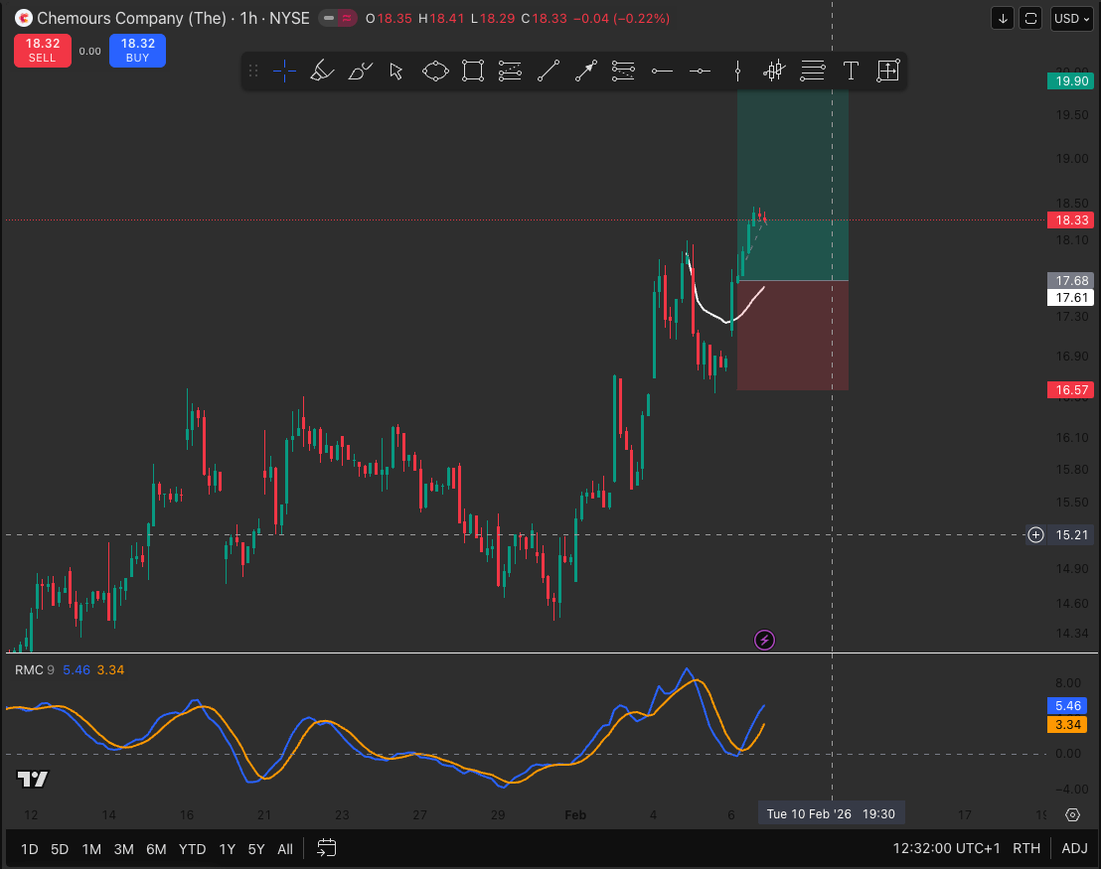Select the pitchfork lines tool with dotted diagonal
This screenshot has height=869, width=1101.
pos(623,71)
